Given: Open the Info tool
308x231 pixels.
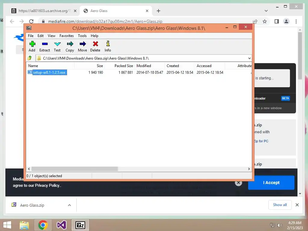Looking at the screenshot, I should click(x=108, y=46).
